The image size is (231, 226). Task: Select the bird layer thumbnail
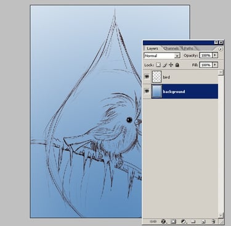(157, 77)
